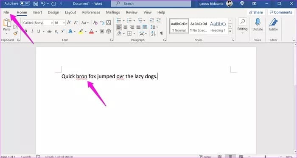Save the document with the floppy disk icon
The image size is (297, 158).
coord(36,3)
